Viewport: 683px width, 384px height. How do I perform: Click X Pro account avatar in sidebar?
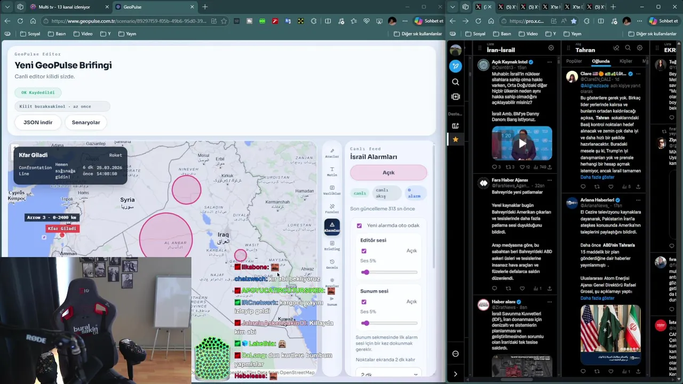[x=456, y=50]
